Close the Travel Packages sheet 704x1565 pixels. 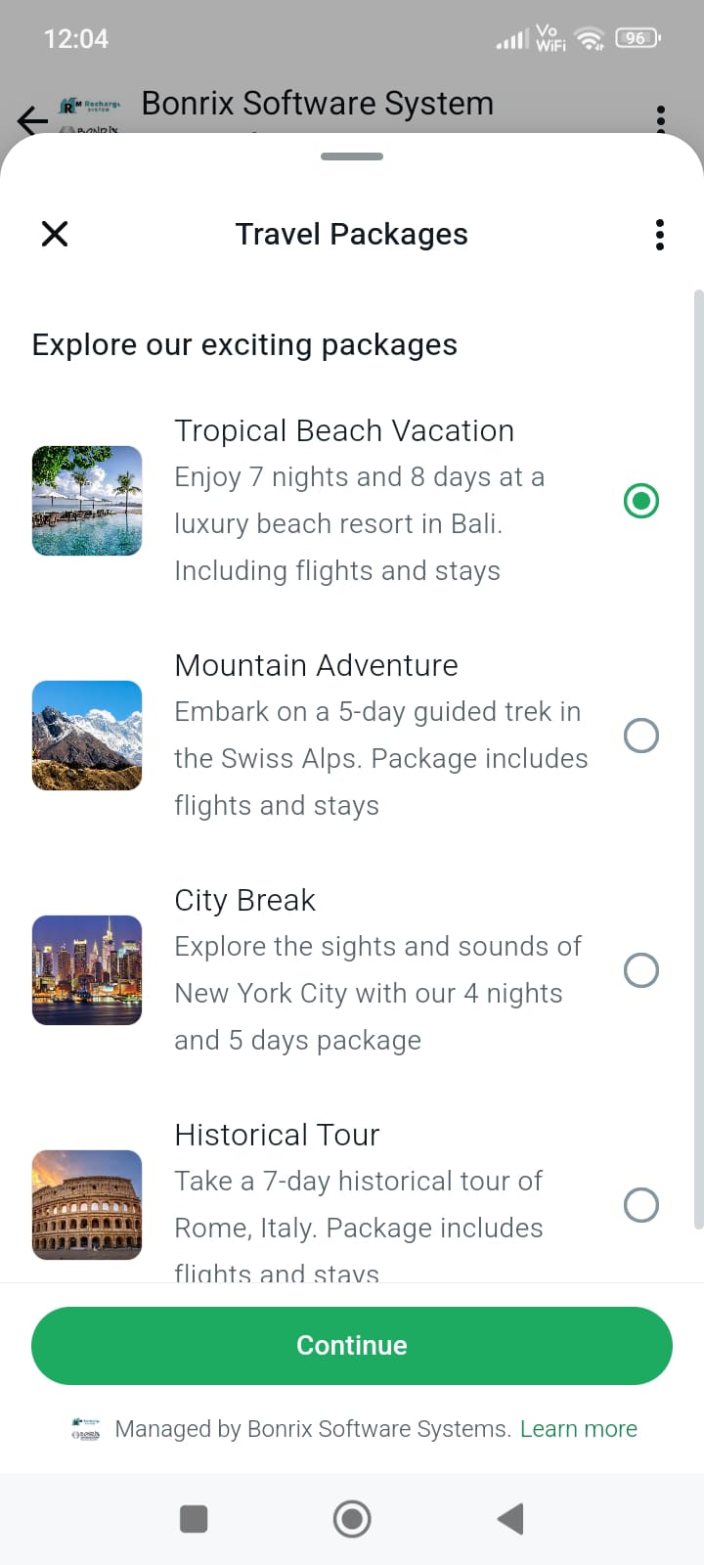click(x=55, y=234)
